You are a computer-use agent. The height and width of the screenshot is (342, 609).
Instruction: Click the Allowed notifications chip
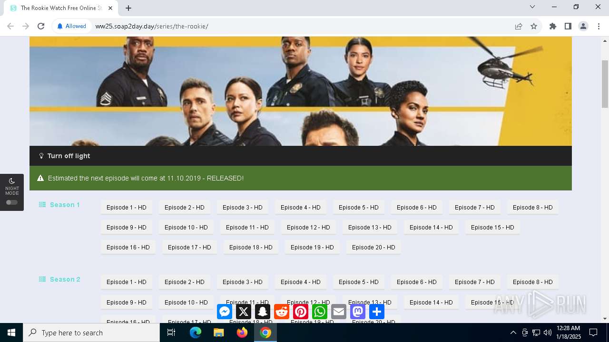[x=72, y=26]
